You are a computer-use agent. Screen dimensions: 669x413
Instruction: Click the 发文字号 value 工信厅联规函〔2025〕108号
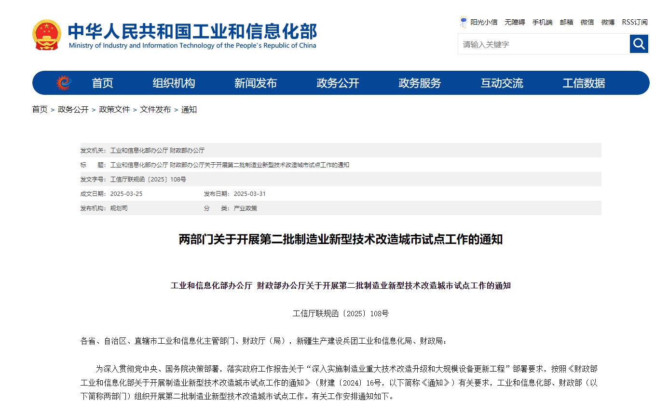click(148, 180)
